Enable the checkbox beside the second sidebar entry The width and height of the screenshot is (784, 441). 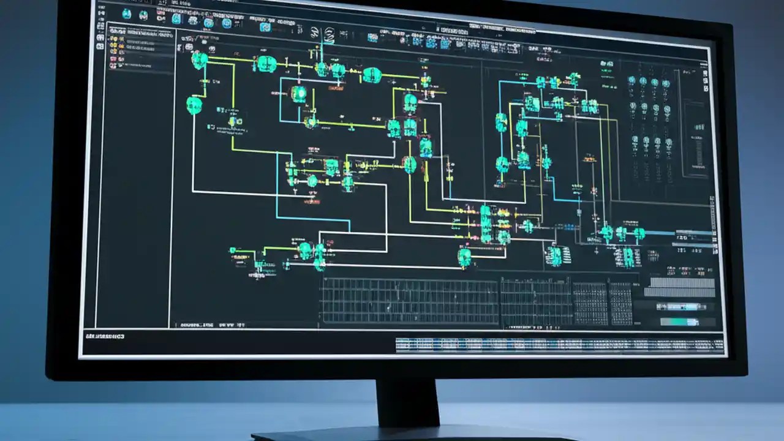108,45
